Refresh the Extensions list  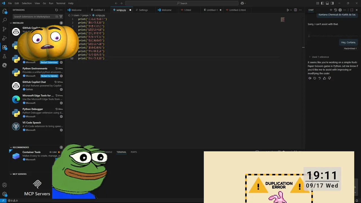pyautogui.click(x=56, y=10)
